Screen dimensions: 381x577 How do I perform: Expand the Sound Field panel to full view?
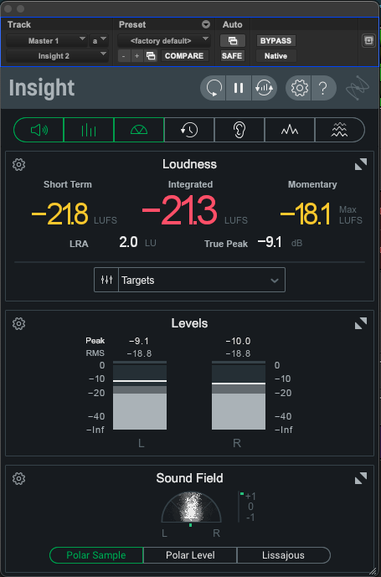(361, 478)
